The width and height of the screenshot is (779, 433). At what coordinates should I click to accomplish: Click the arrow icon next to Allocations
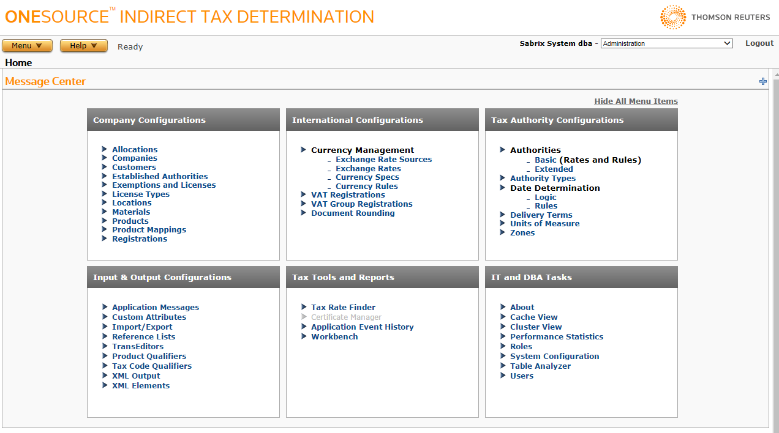105,149
